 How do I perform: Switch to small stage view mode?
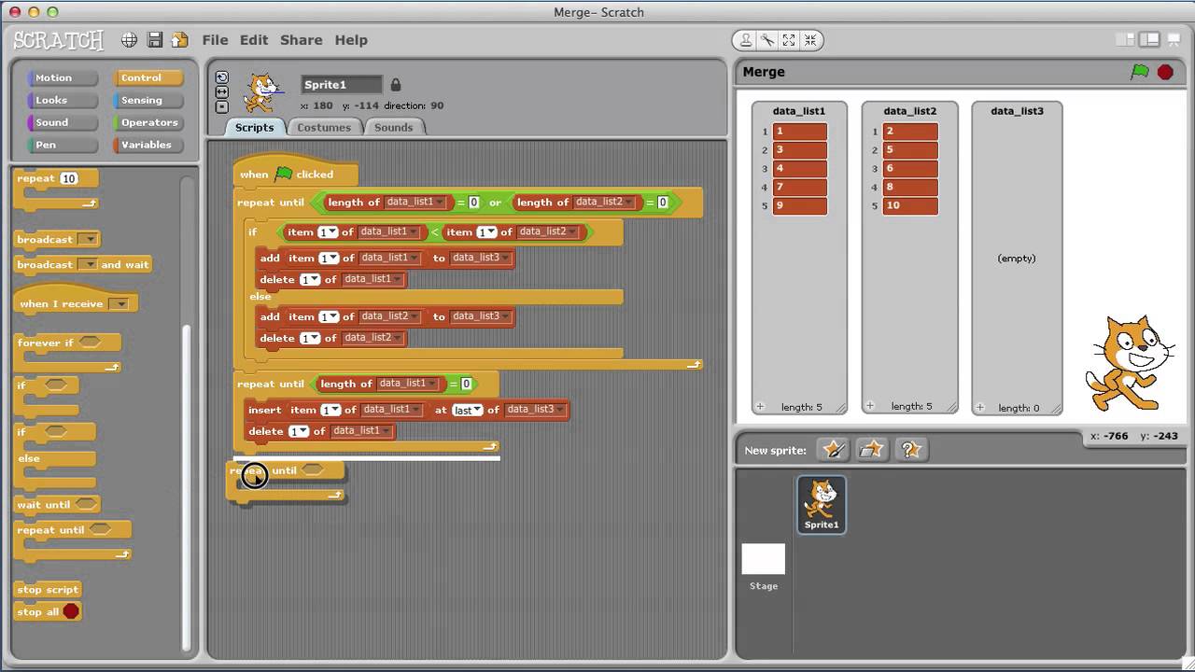tap(1126, 40)
